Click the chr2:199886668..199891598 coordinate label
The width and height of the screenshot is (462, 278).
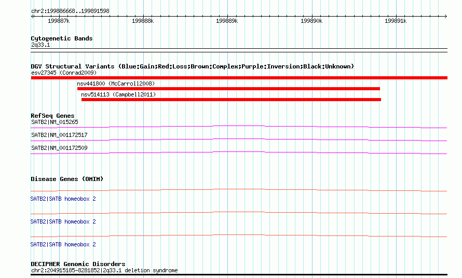pyautogui.click(x=70, y=11)
